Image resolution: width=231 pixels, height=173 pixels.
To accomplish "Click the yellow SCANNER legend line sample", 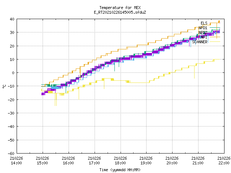I will pos(215,42).
